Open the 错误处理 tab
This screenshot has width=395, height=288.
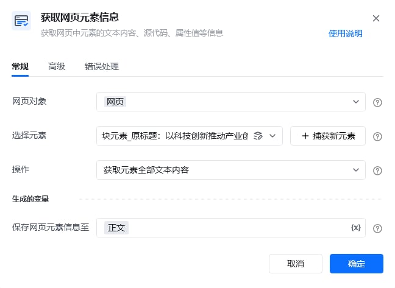102,66
